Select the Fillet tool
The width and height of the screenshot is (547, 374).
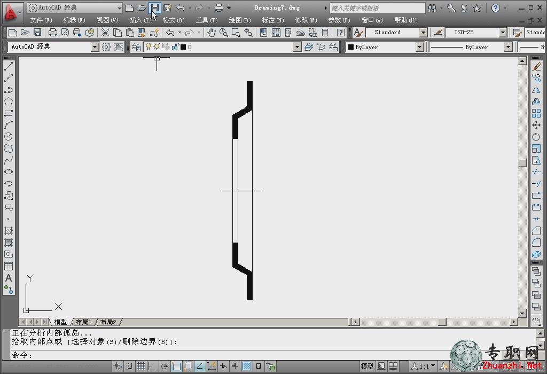(x=536, y=243)
